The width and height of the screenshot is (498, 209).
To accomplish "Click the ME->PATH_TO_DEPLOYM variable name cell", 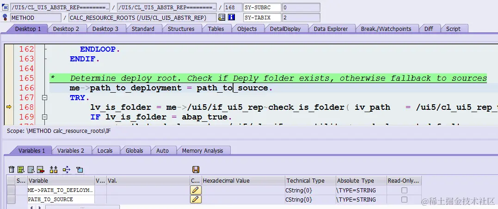I will tap(61, 190).
